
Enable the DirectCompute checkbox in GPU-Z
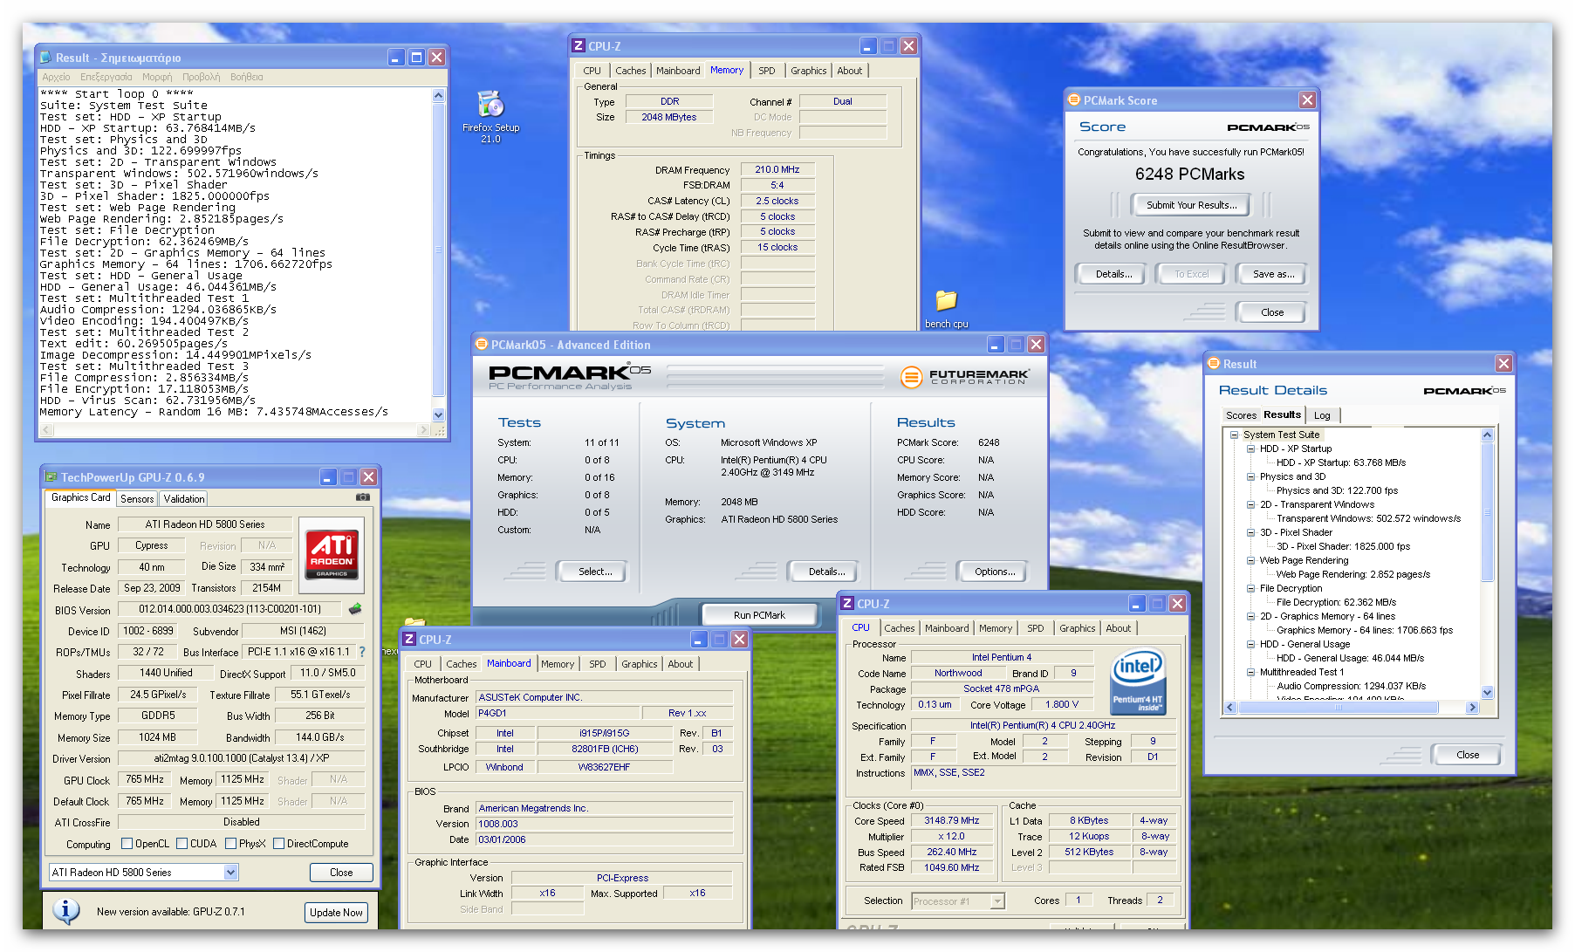click(x=279, y=844)
